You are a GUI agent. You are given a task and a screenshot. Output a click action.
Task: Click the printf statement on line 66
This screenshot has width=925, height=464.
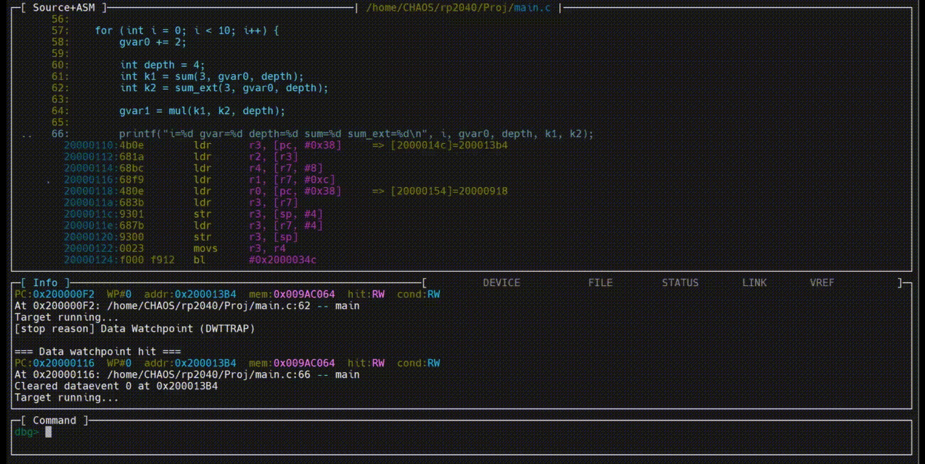point(356,134)
